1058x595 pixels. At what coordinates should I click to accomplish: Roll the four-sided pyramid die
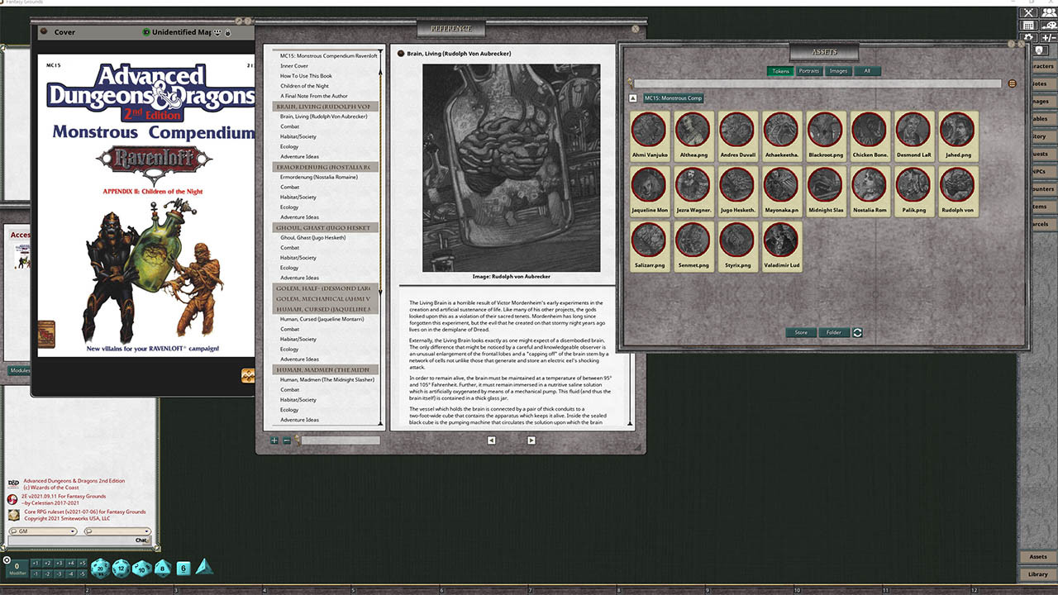204,567
